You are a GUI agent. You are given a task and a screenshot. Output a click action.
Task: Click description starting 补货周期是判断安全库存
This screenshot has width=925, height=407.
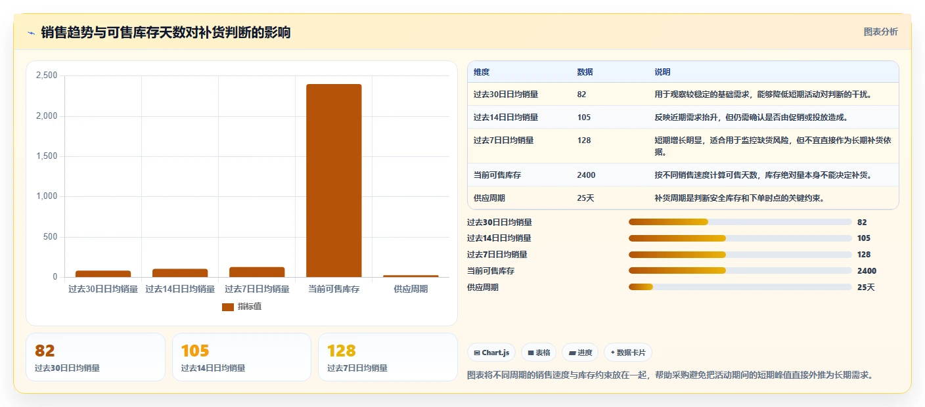tap(739, 198)
